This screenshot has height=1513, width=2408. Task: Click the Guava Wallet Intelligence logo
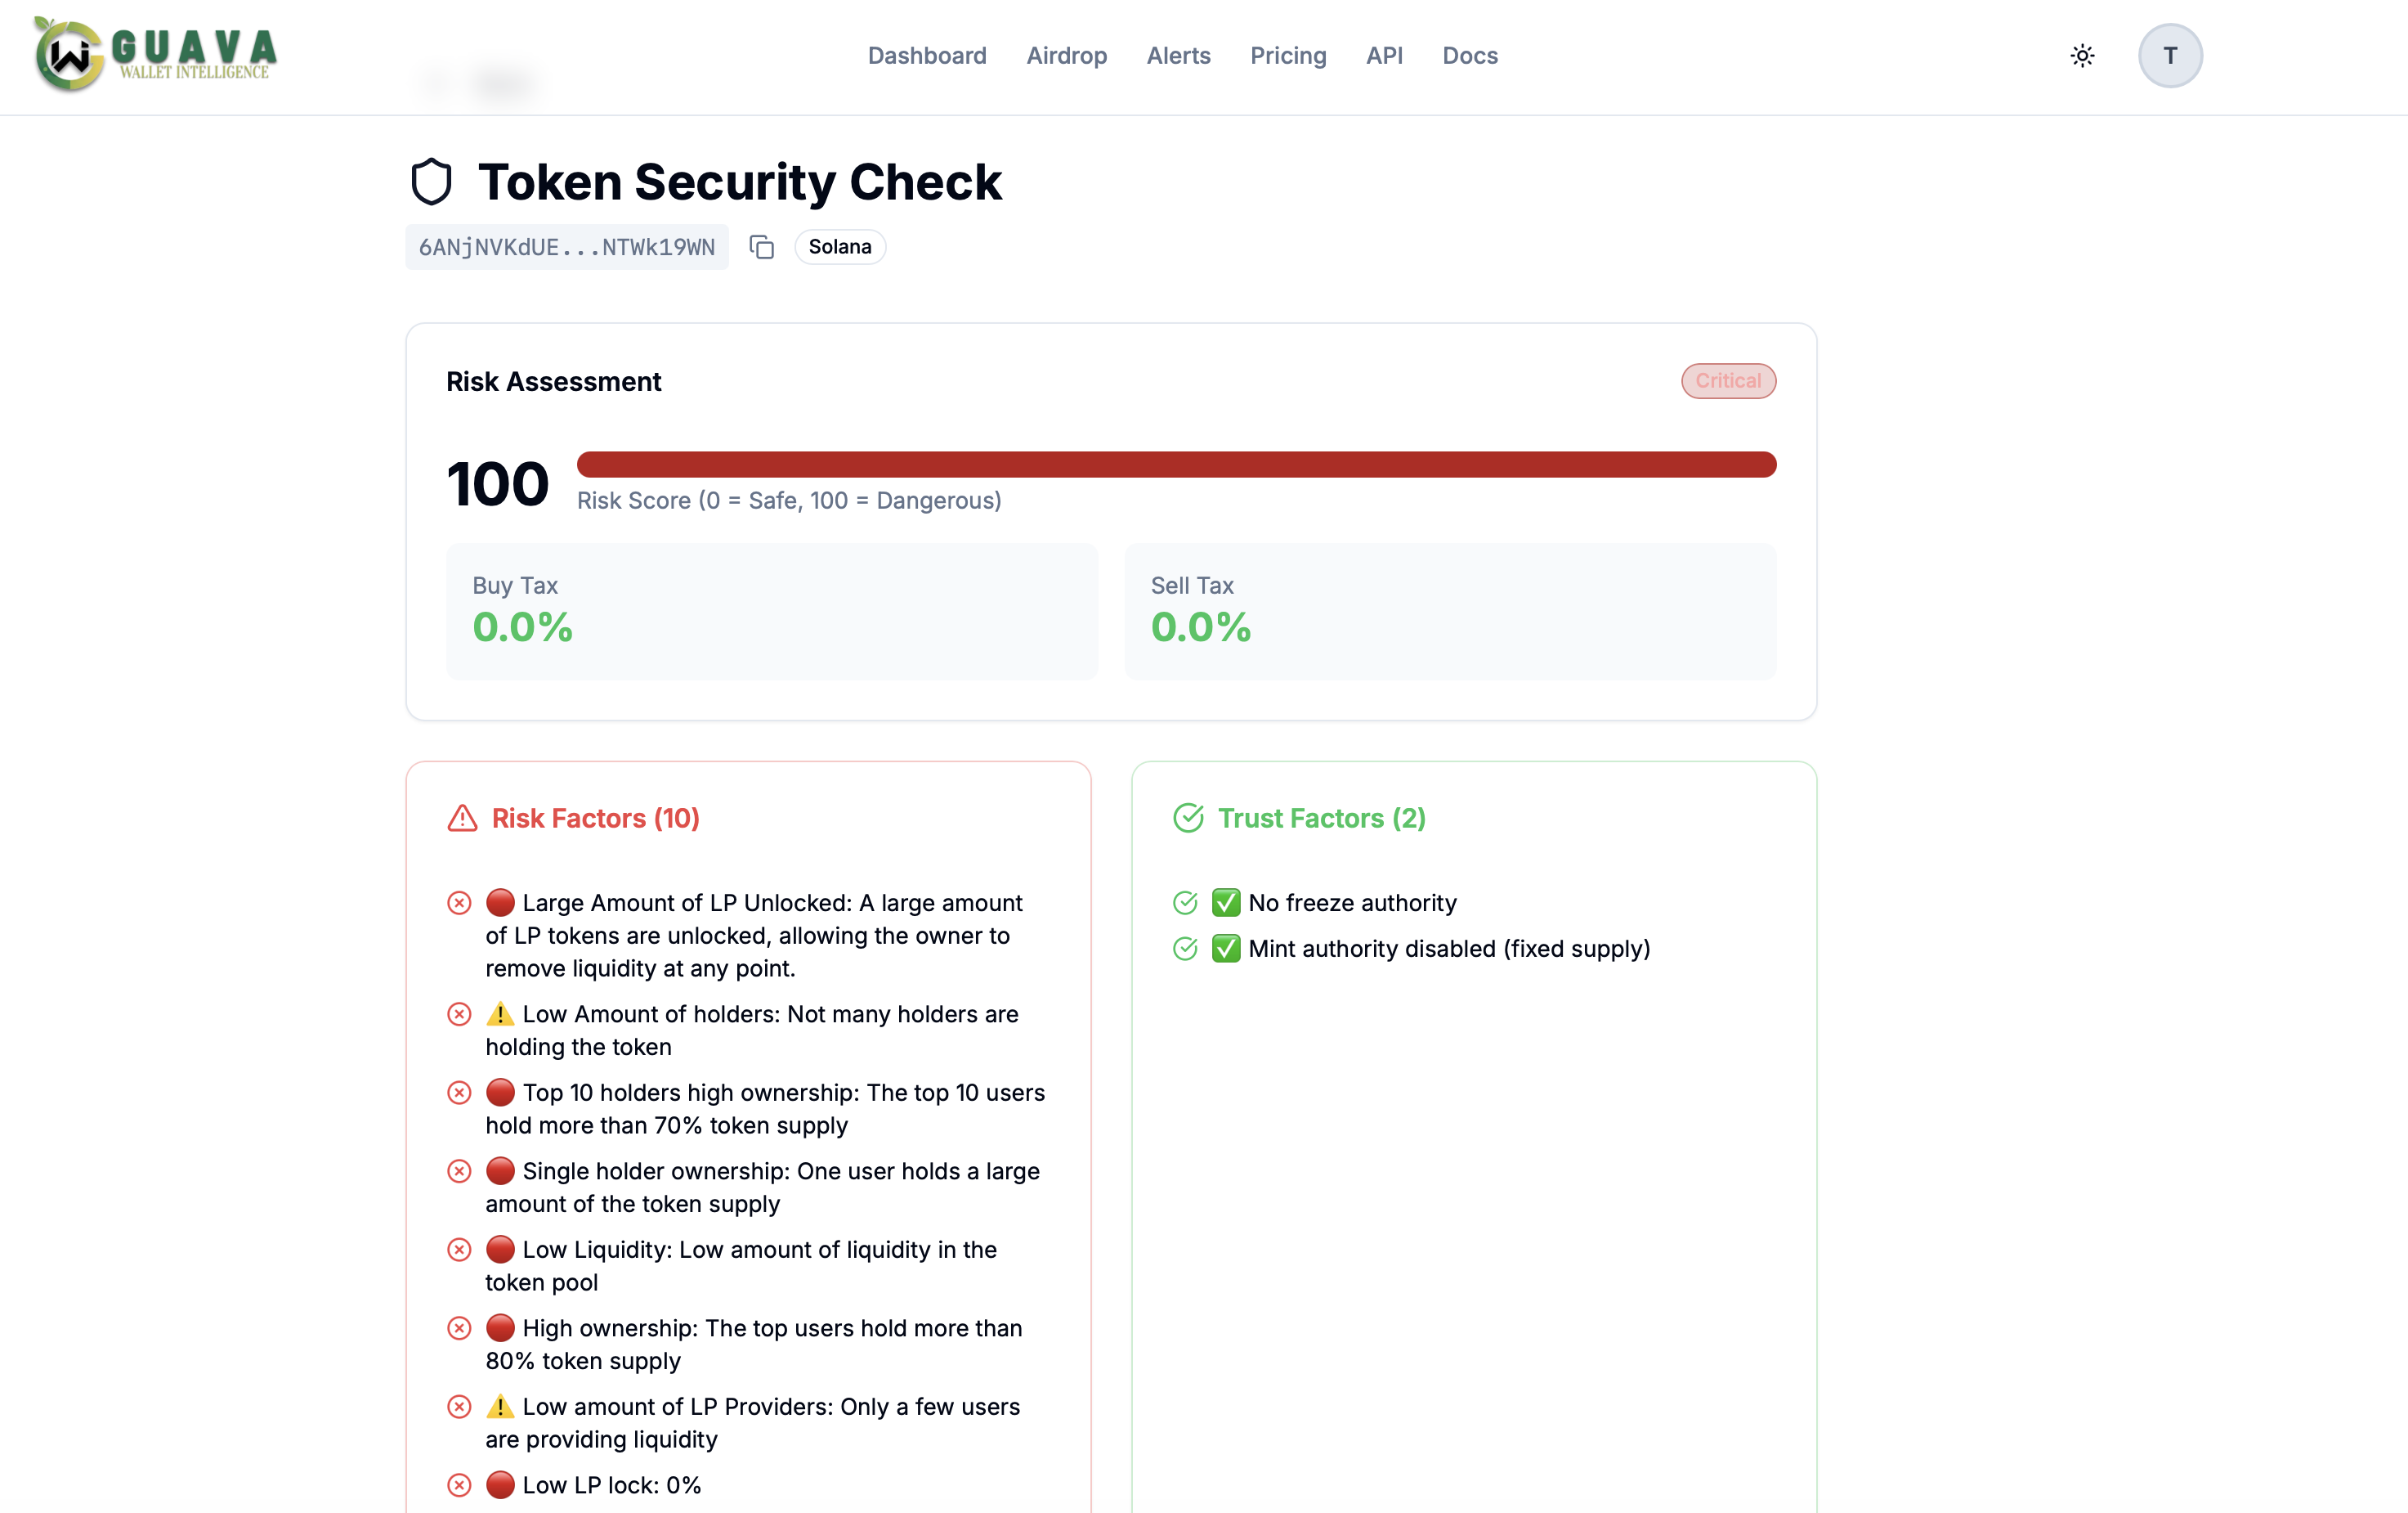point(152,55)
